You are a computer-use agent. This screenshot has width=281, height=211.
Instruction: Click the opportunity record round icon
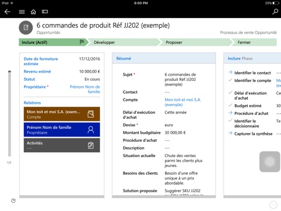(x=26, y=28)
